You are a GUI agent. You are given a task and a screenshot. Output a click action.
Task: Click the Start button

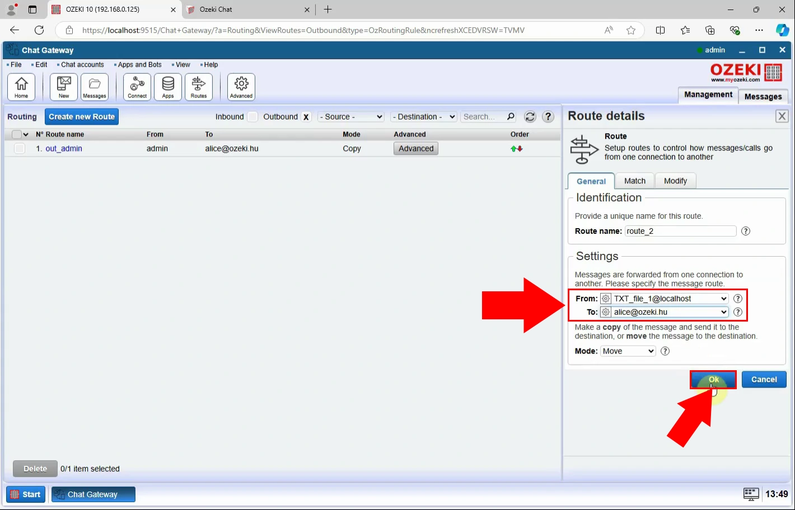click(26, 494)
